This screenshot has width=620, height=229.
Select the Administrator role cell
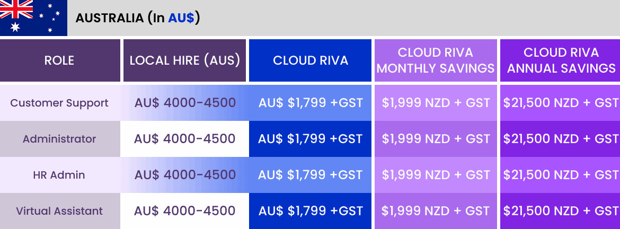click(60, 139)
